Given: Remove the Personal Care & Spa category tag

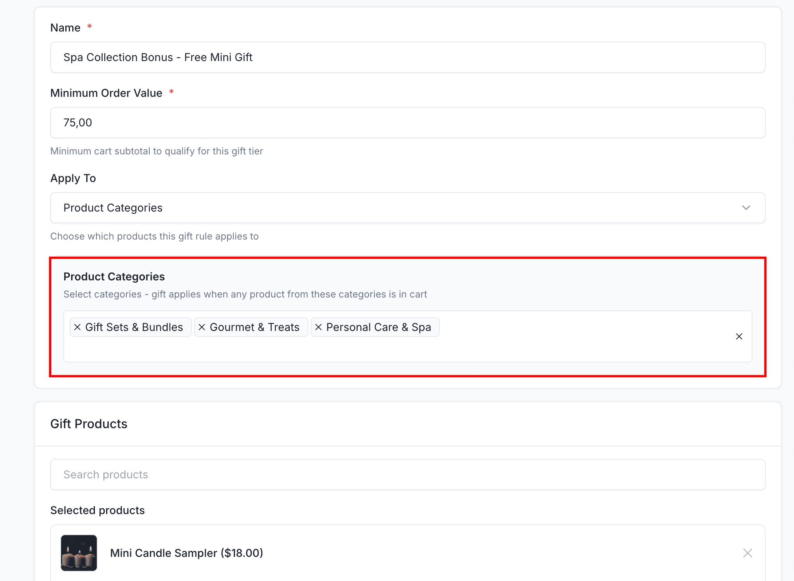Looking at the screenshot, I should pyautogui.click(x=318, y=327).
